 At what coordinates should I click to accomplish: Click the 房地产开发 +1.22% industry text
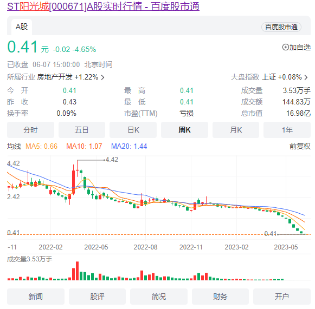pos(68,77)
